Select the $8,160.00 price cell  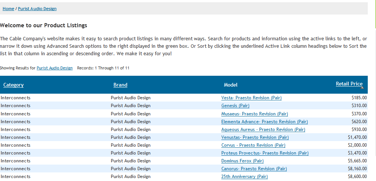[x=357, y=169]
